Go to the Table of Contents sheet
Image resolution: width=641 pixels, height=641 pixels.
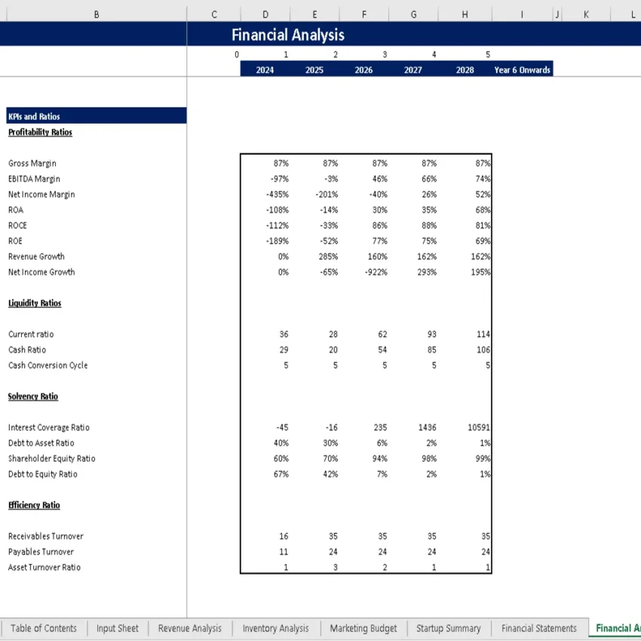click(x=44, y=628)
